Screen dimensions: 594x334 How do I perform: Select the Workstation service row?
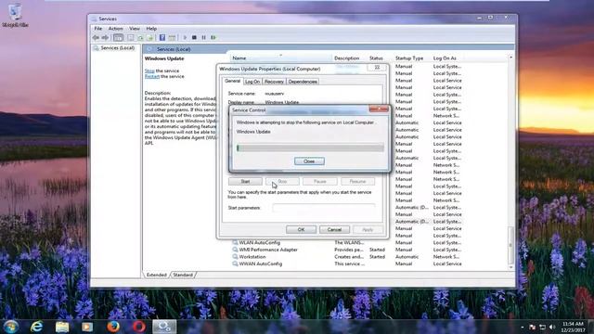click(x=346, y=256)
